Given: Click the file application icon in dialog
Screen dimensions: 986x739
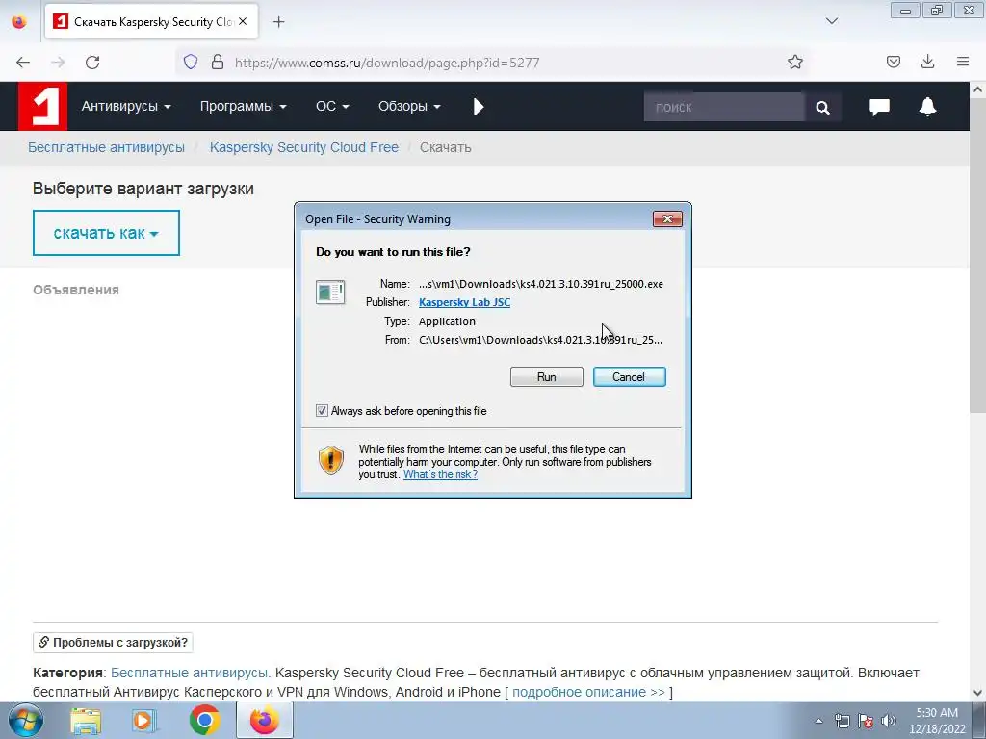Looking at the screenshot, I should pos(330,293).
